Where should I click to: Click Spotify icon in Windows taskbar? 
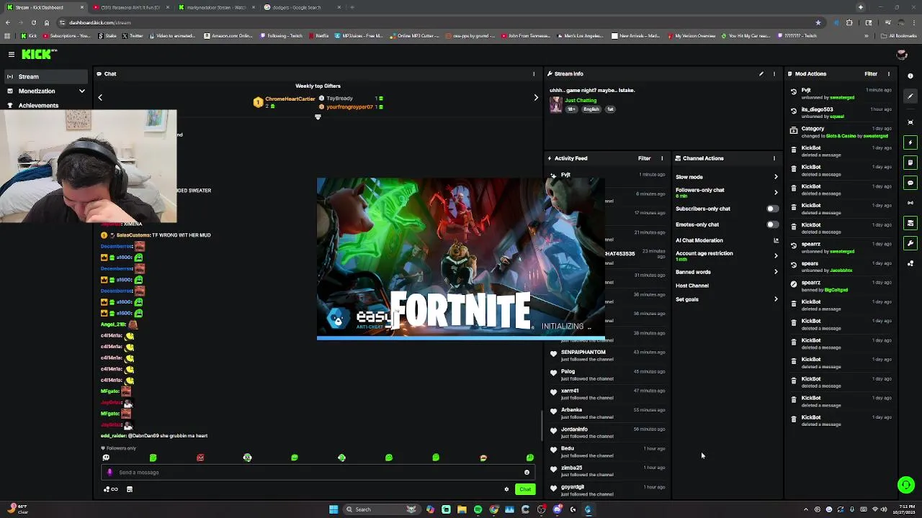point(478,509)
